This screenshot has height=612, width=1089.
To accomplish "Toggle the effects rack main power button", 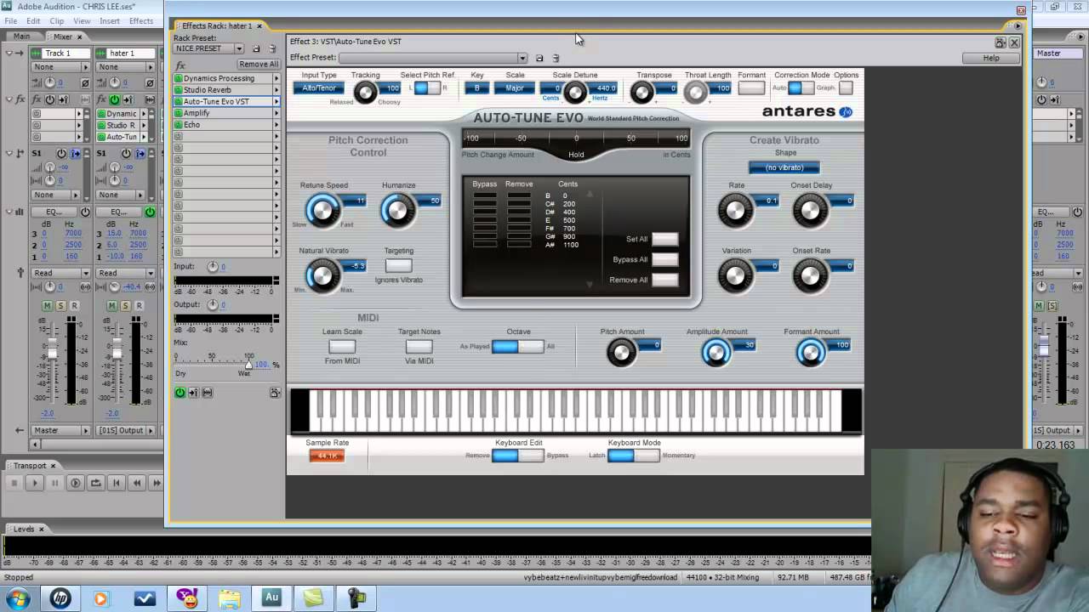I will click(x=180, y=393).
